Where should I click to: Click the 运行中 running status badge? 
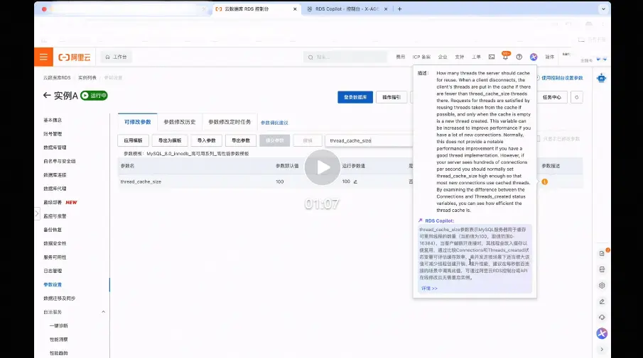coord(94,95)
